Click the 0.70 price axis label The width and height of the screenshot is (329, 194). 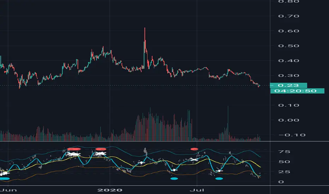288,16
